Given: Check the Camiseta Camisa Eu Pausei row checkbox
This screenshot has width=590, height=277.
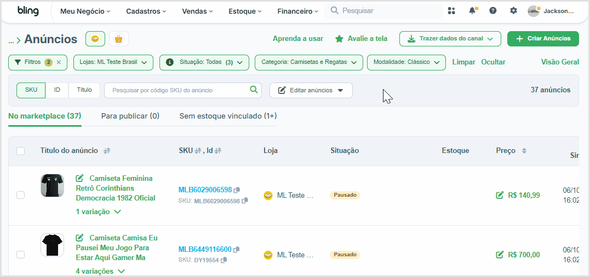Looking at the screenshot, I should pos(21,255).
